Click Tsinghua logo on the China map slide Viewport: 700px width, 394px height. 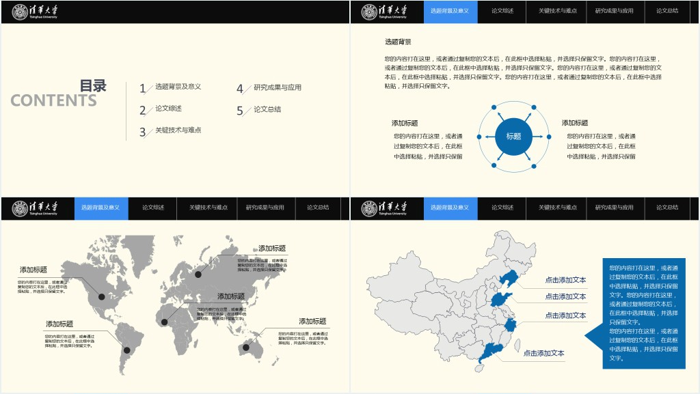tap(384, 208)
